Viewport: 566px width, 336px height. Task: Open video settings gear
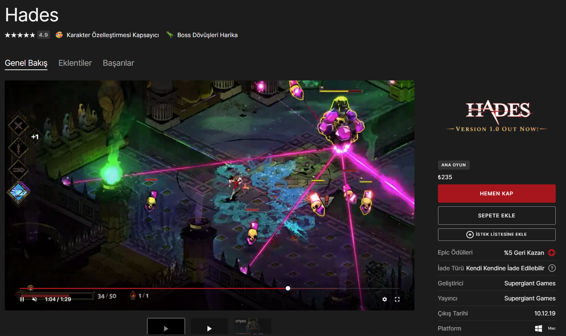[385, 299]
